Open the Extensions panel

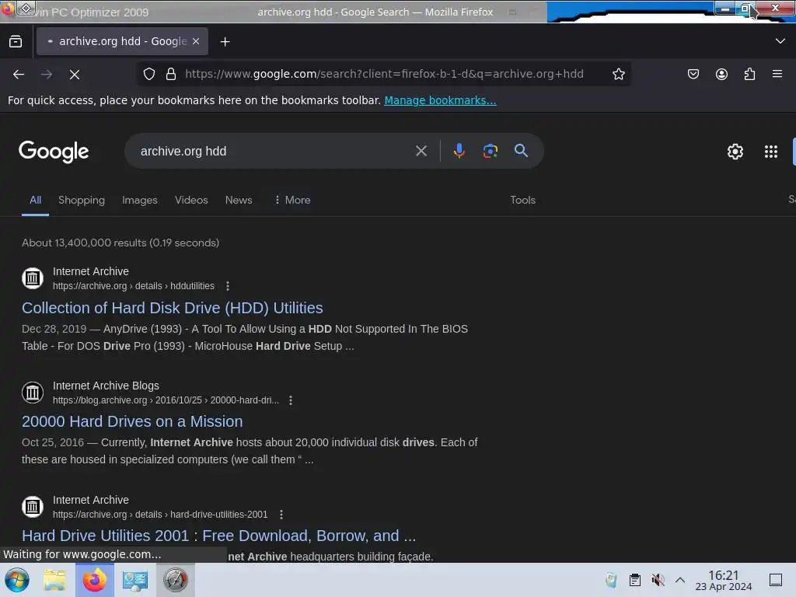pyautogui.click(x=749, y=74)
